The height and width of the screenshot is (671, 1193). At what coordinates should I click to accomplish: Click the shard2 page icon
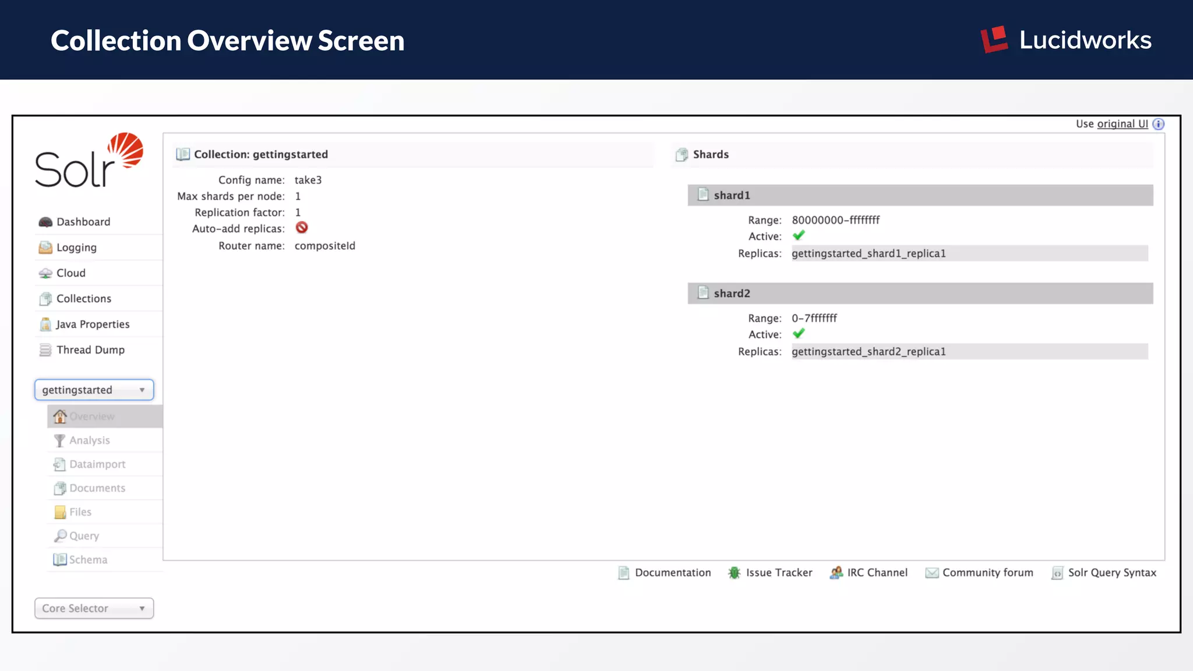703,293
